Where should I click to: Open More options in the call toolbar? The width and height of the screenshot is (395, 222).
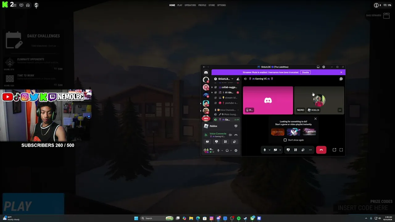pyautogui.click(x=310, y=150)
